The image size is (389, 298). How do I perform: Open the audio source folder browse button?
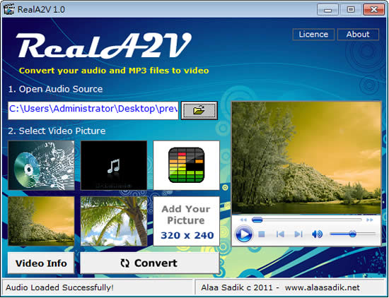[199, 110]
